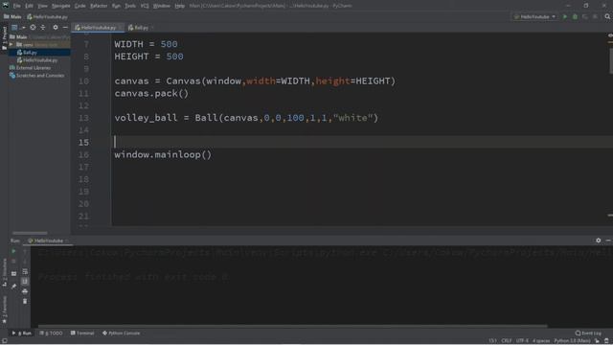Image resolution: width=613 pixels, height=345 pixels.
Task: Toggle scroll to end in Run console
Action: [25, 281]
